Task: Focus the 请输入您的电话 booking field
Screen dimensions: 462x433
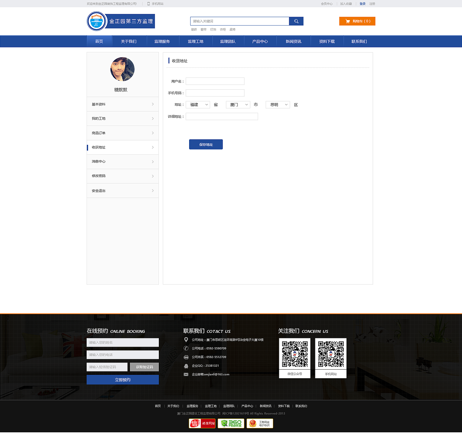Action: (123, 355)
